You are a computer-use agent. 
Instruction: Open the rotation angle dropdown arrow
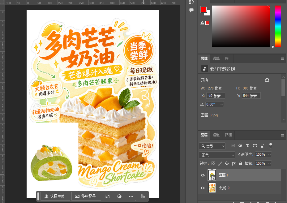click(221, 104)
